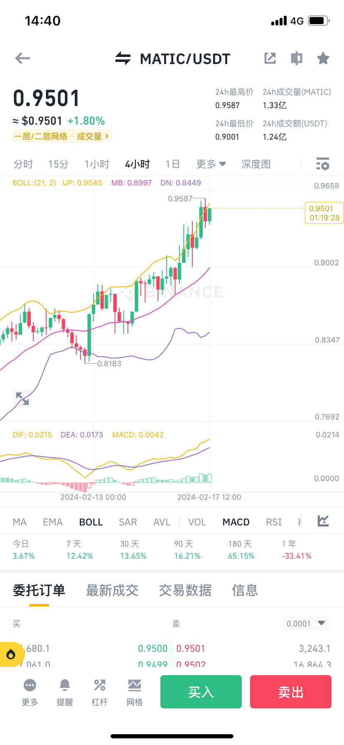Open chart settings via the filter icon
This screenshot has height=745, width=344.
click(323, 164)
